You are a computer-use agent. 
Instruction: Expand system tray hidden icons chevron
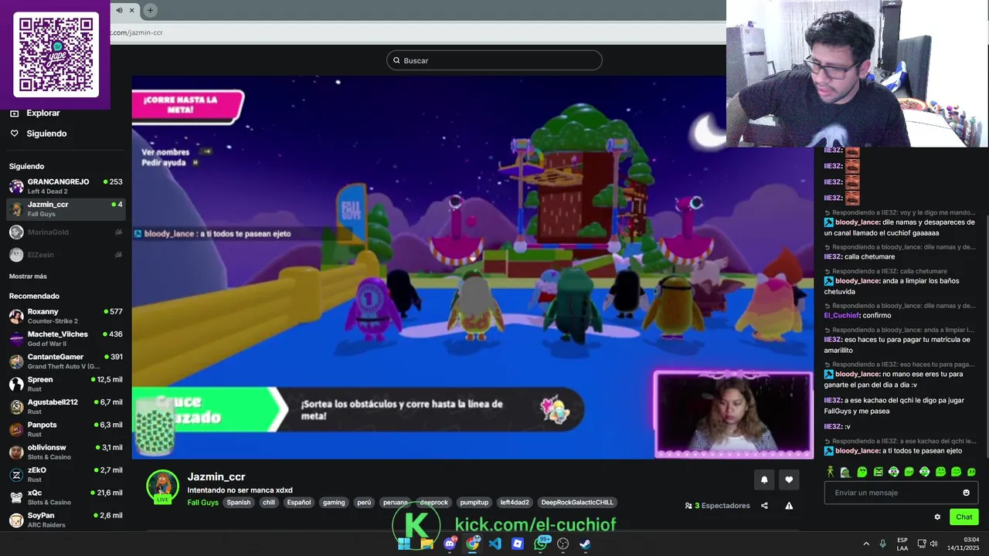866,544
